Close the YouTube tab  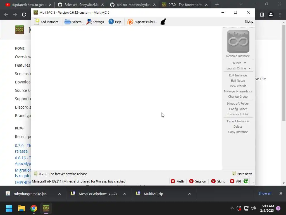(x=50, y=5)
